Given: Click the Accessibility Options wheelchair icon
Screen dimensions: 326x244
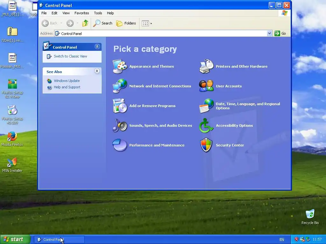Looking at the screenshot, I should 206,125.
